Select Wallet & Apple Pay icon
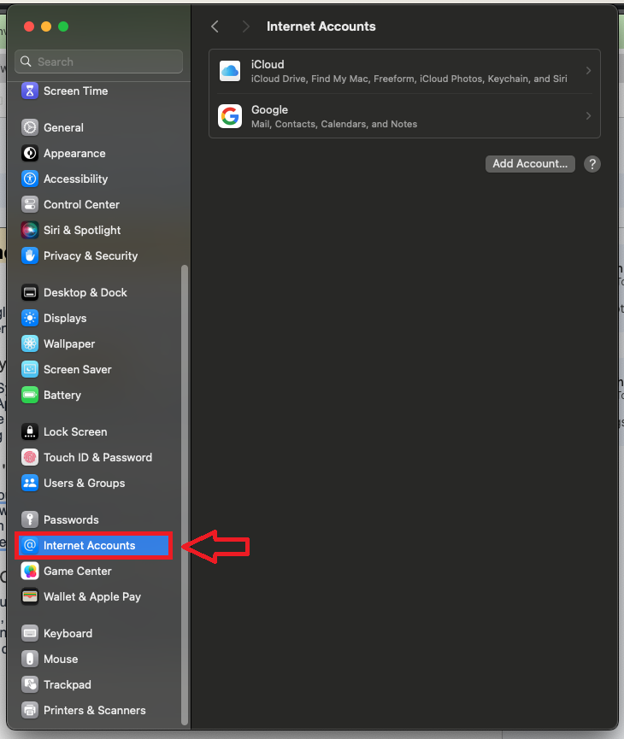624x739 pixels. tap(30, 596)
